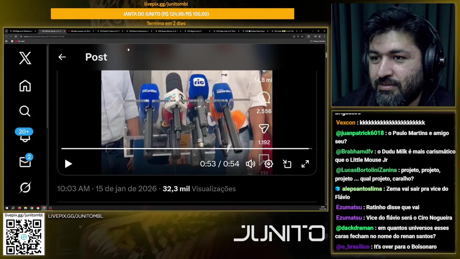460x259 pixels.
Task: Click the taskbar clock
Action: (x=322, y=208)
